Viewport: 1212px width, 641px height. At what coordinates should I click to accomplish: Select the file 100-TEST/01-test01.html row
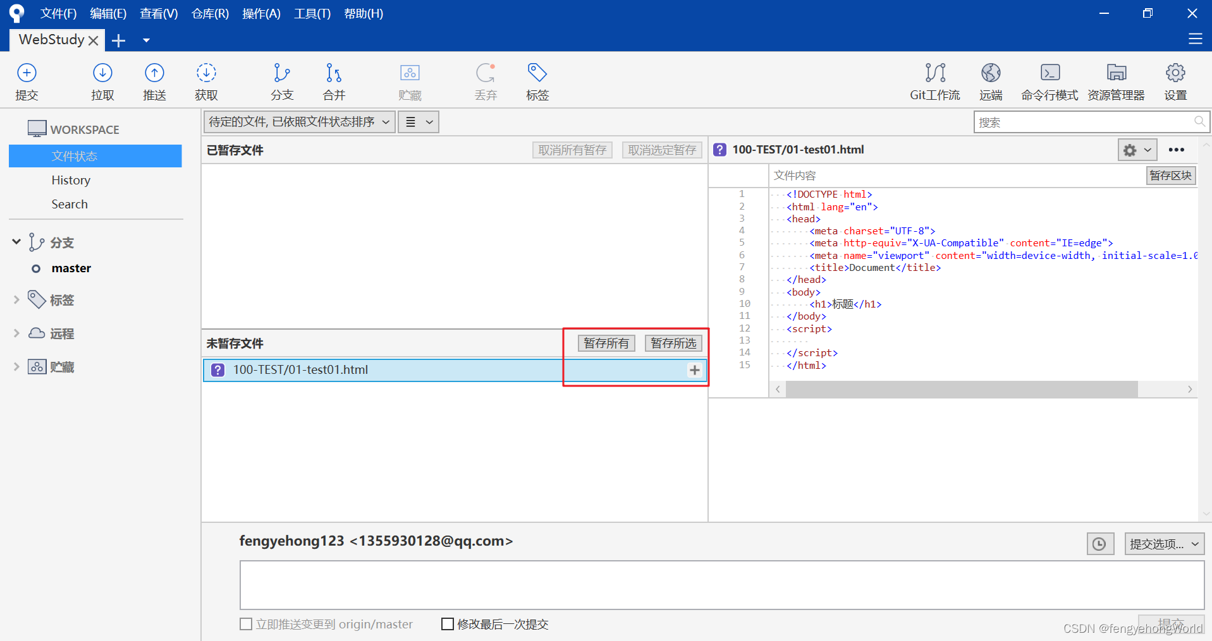[455, 370]
